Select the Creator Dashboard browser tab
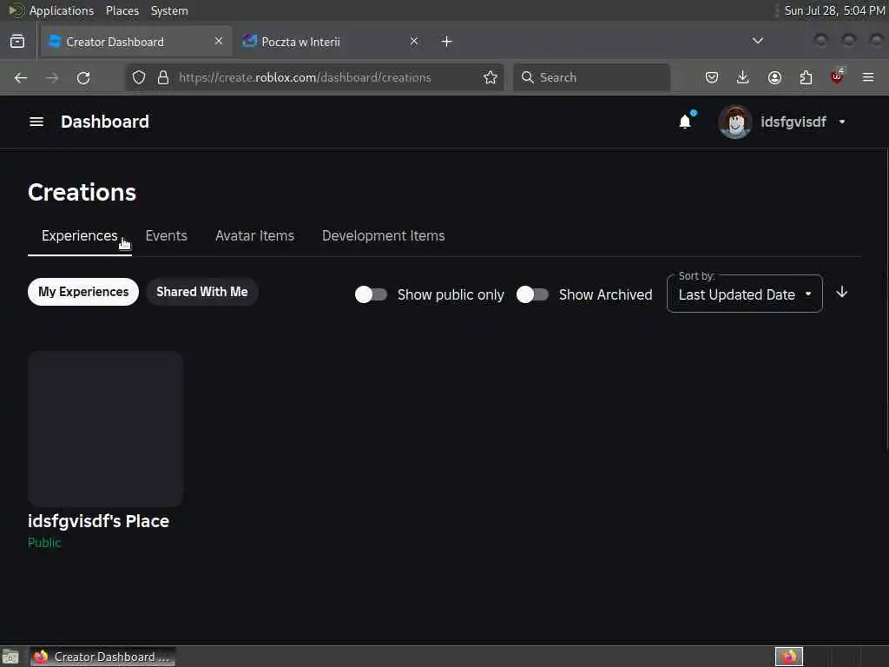 (x=136, y=42)
